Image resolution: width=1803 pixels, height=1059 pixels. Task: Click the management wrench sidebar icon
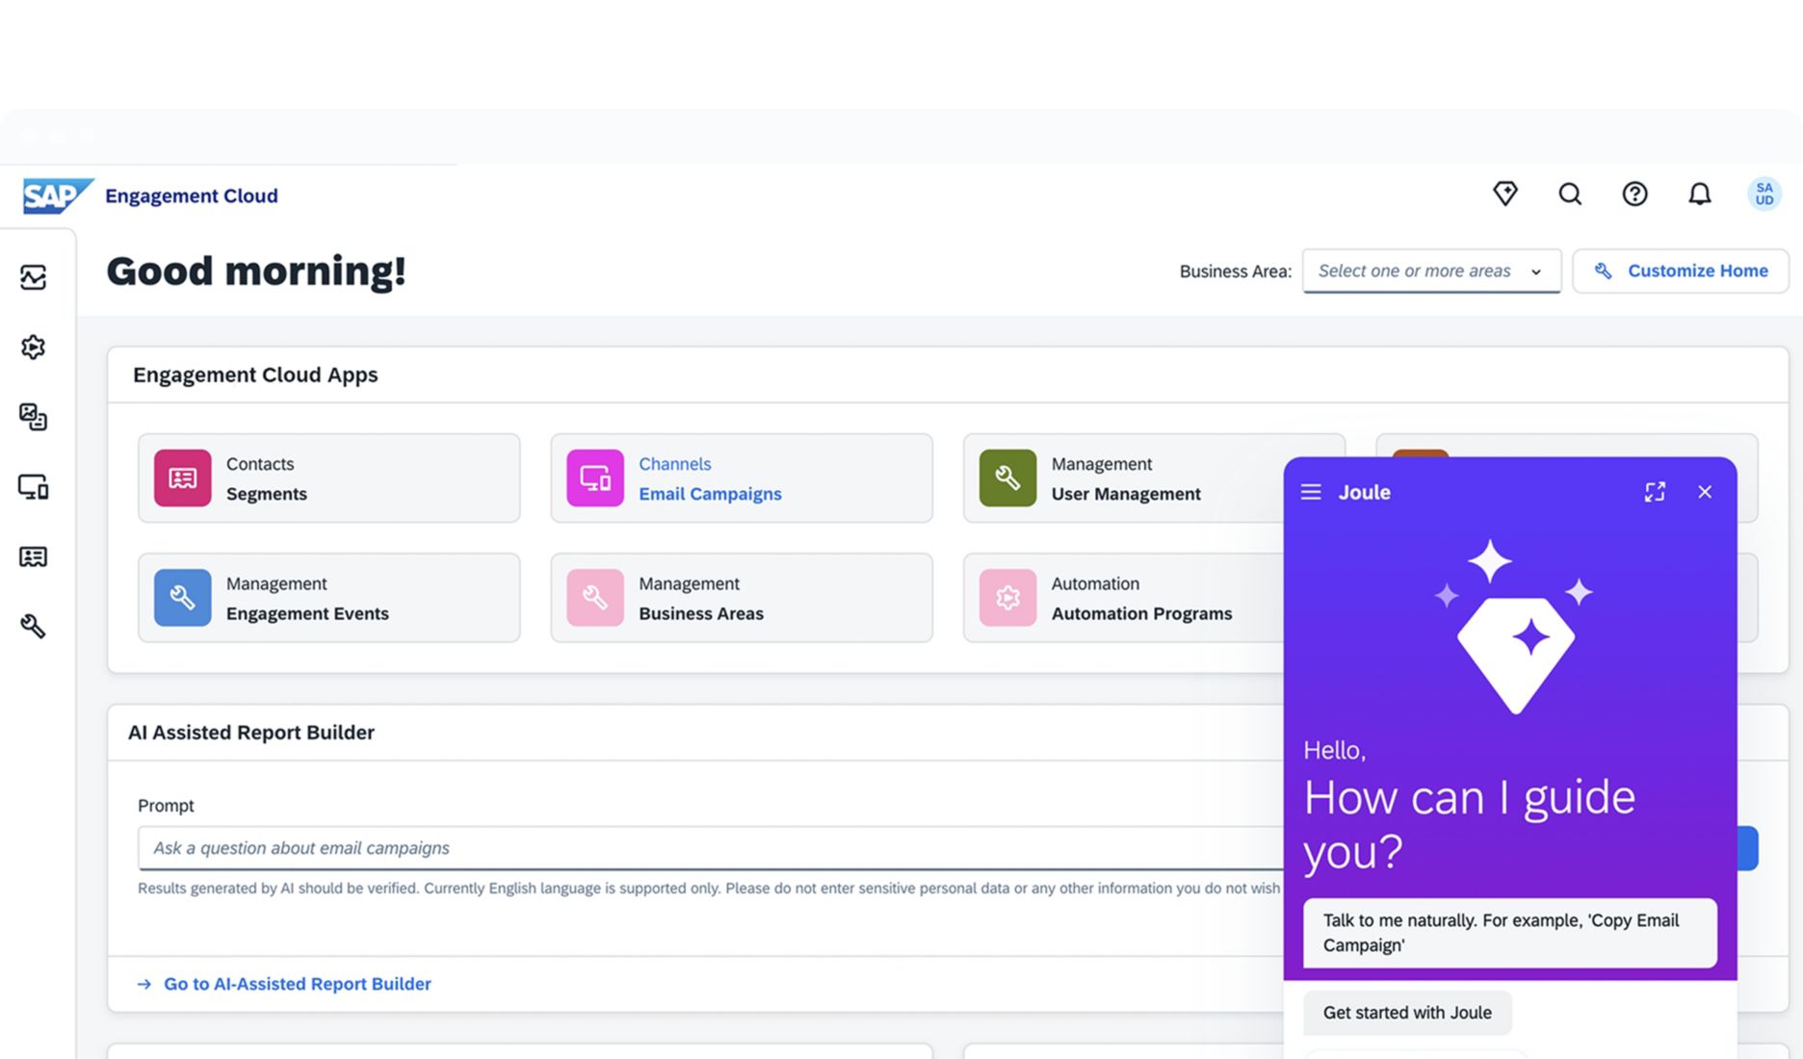(x=34, y=627)
